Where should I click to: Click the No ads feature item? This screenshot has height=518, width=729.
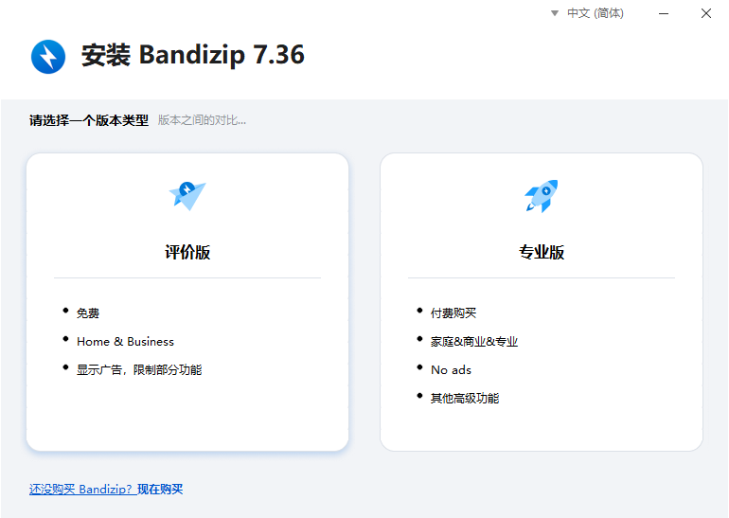(x=451, y=370)
